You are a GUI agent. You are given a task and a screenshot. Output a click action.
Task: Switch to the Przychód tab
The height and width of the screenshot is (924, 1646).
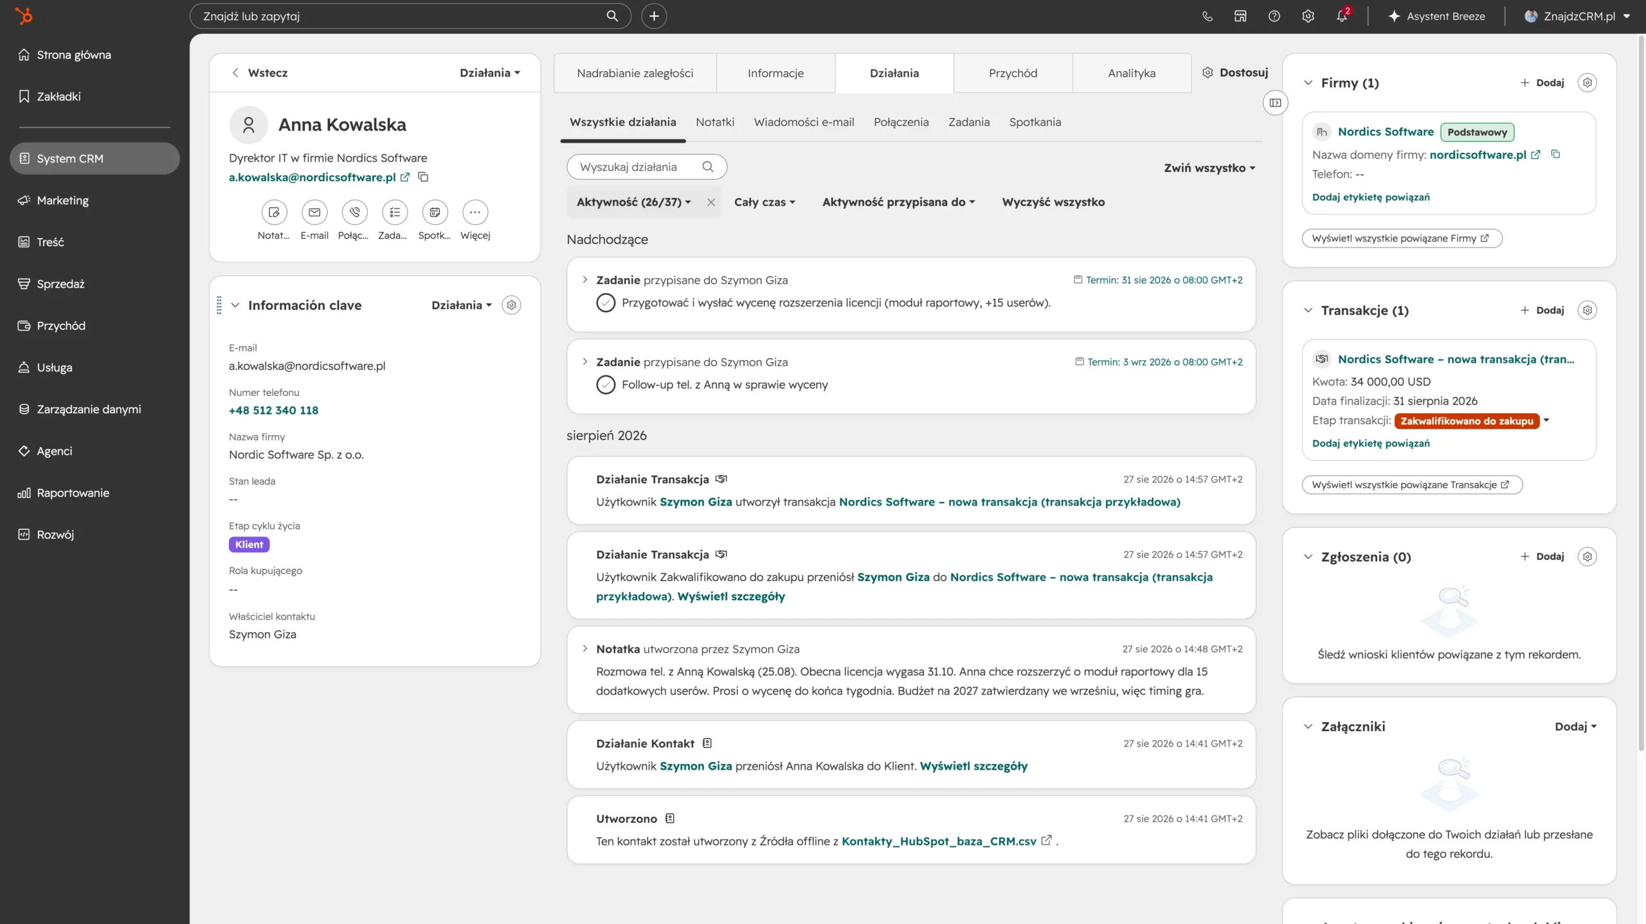(x=1013, y=73)
